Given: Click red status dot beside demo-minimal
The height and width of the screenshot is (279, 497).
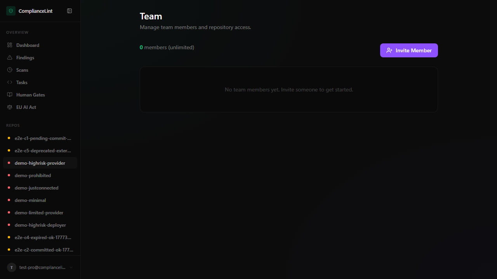Looking at the screenshot, I should (x=9, y=200).
